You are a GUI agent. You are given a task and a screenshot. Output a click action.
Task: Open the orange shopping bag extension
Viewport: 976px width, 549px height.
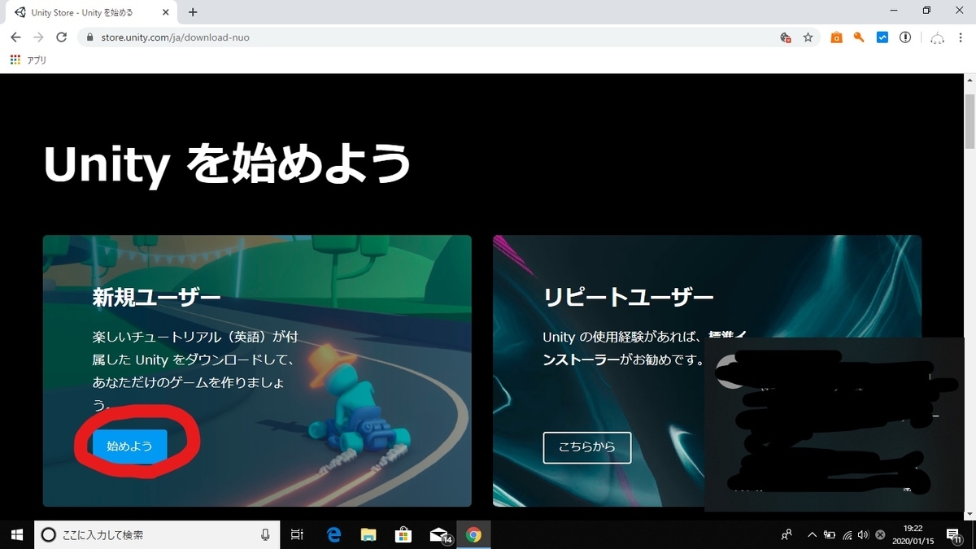pyautogui.click(x=836, y=37)
